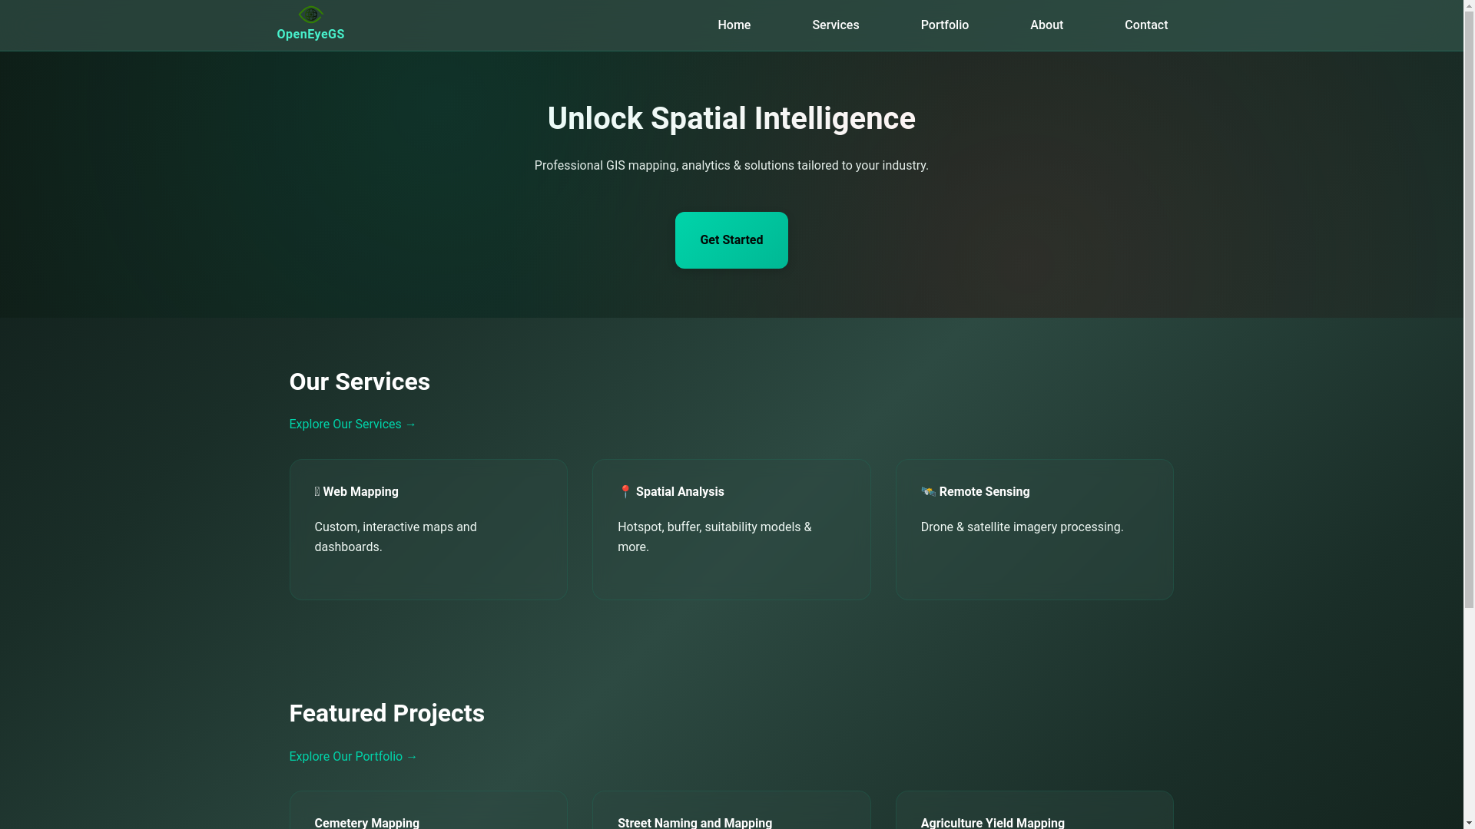Select the Spatial Analysis card title
1475x829 pixels.
point(680,492)
